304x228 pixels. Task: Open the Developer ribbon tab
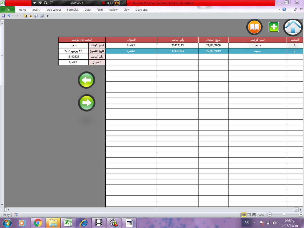142,10
